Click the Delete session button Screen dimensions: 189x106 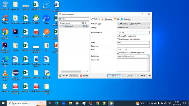tap(84, 76)
